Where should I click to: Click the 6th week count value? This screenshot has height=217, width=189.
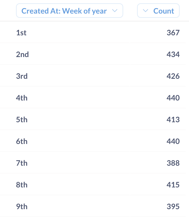click(x=173, y=141)
